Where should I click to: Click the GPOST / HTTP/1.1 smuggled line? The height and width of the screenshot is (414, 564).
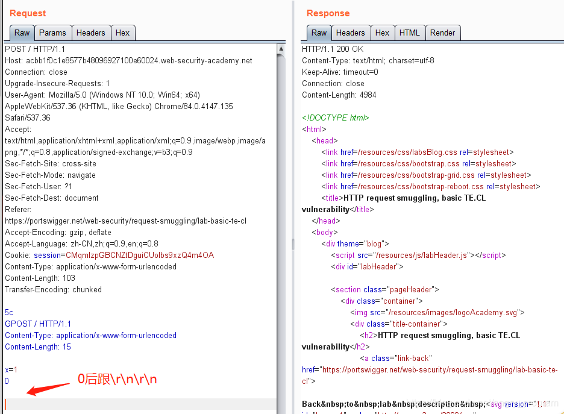click(38, 324)
